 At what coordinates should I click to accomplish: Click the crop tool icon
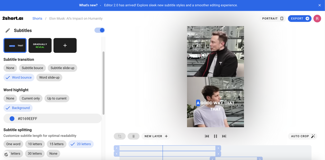point(120,136)
